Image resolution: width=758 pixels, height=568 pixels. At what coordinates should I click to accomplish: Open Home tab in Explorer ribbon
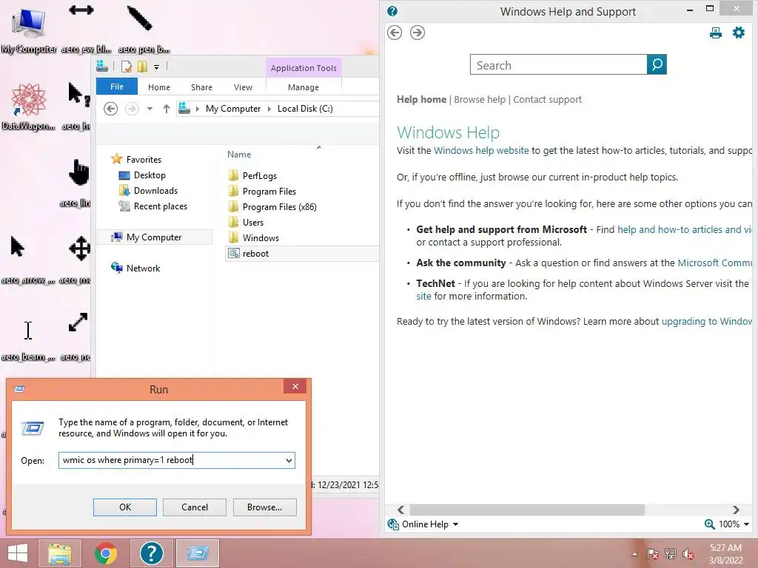pyautogui.click(x=159, y=87)
